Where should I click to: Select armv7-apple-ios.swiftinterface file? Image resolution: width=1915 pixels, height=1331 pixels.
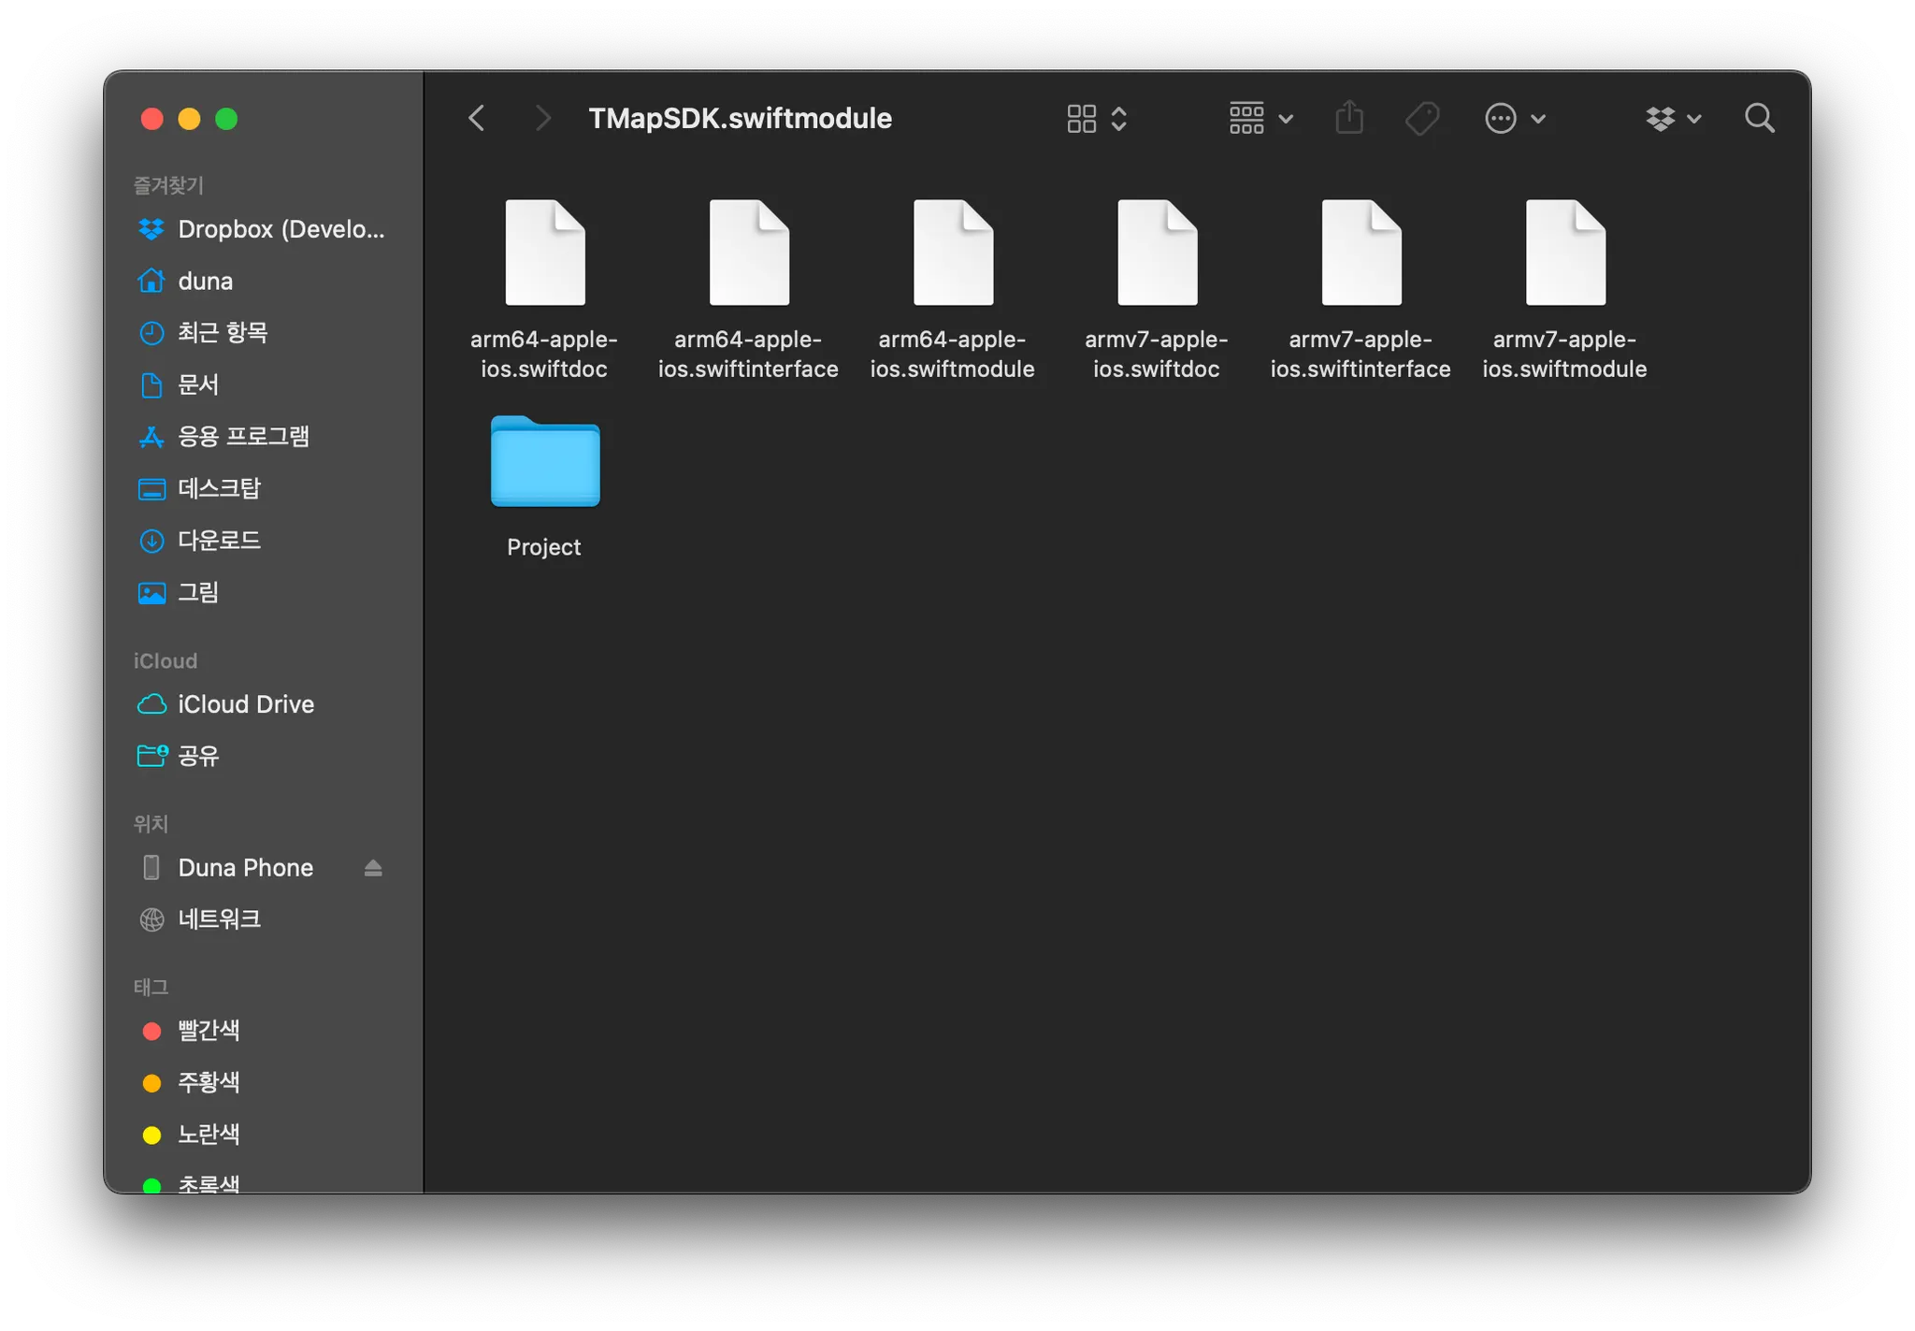tap(1361, 253)
